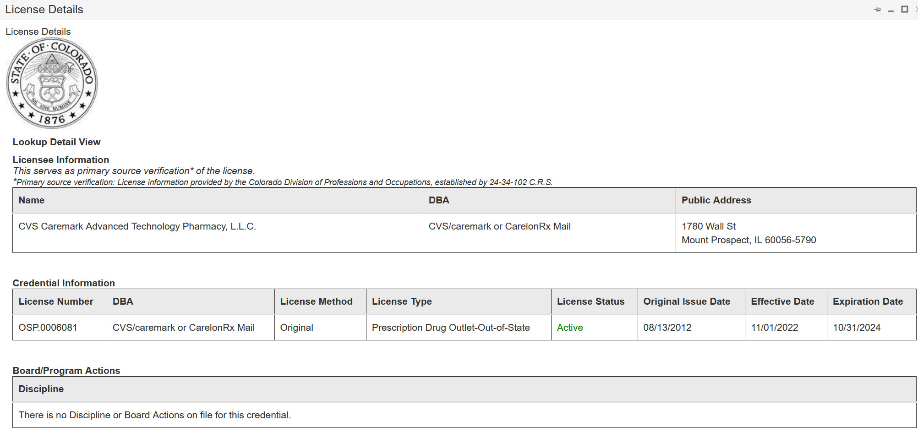Maximize the License Details panel
Screen dimensions: 918x438
coord(905,9)
